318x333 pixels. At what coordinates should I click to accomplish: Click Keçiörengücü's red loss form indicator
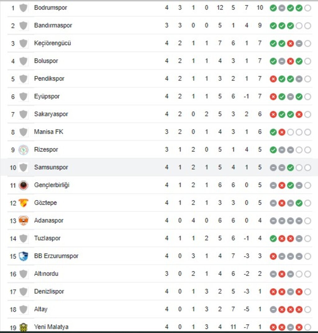click(x=290, y=44)
